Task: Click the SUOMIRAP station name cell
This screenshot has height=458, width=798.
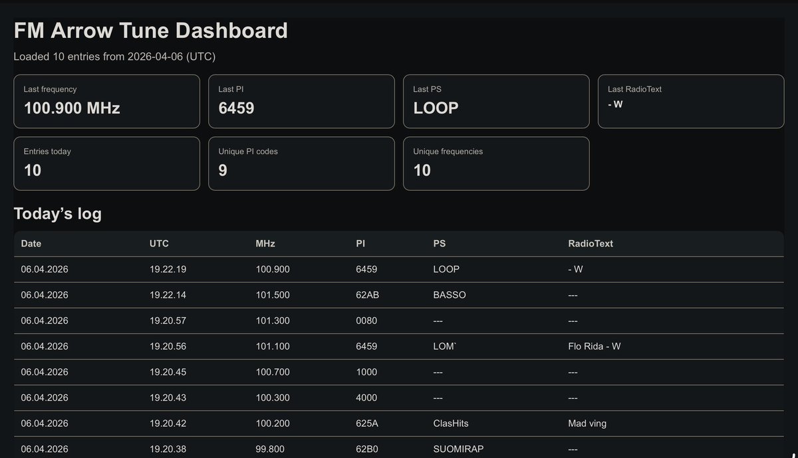Action: (458, 449)
